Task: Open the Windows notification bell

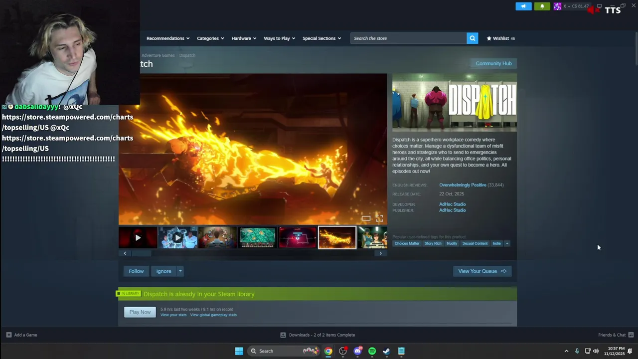Action: (x=630, y=351)
